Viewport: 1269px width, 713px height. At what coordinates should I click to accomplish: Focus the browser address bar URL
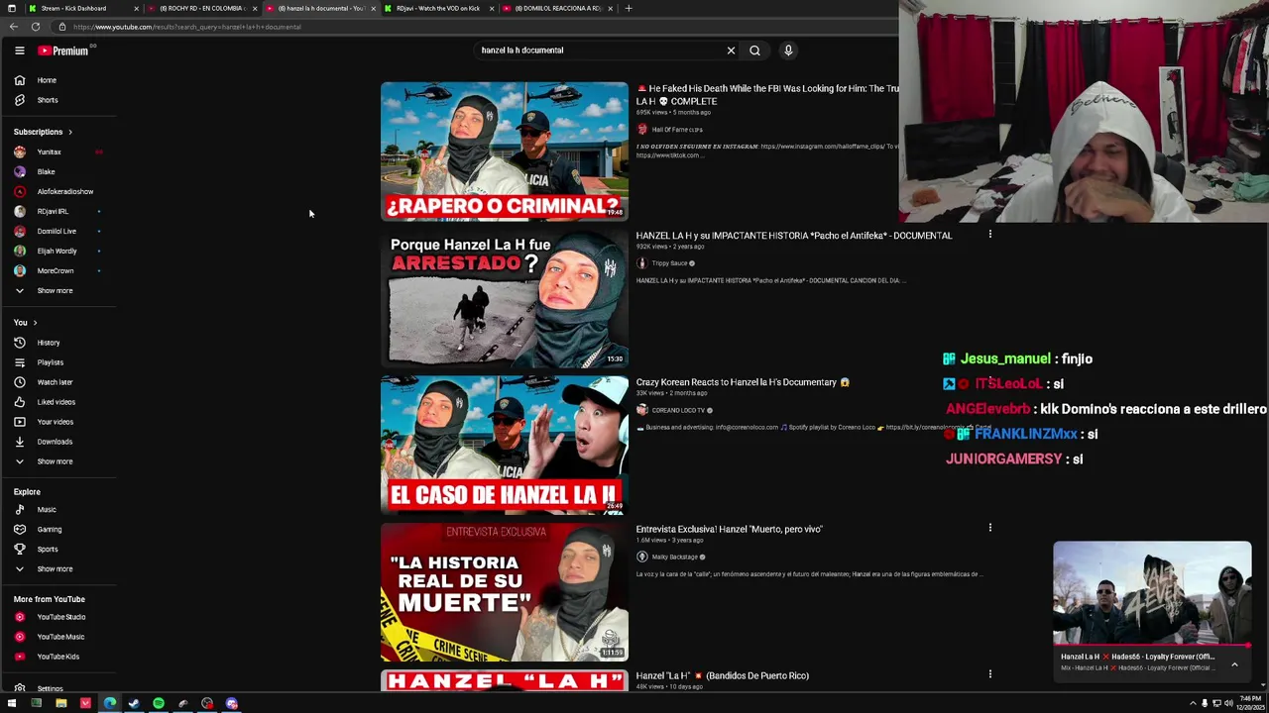point(186,27)
